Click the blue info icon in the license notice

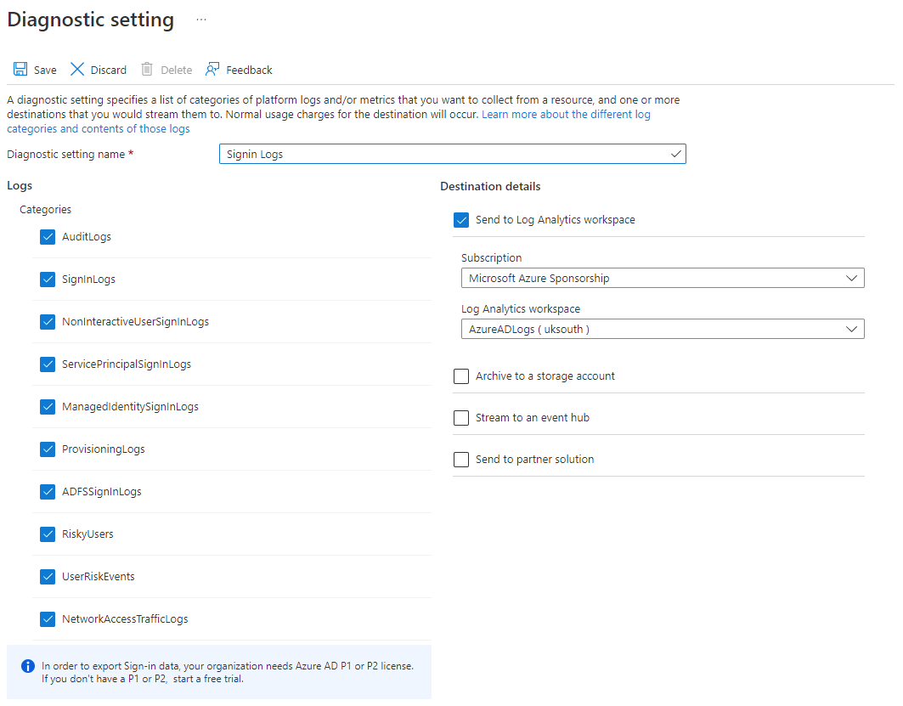coord(28,666)
